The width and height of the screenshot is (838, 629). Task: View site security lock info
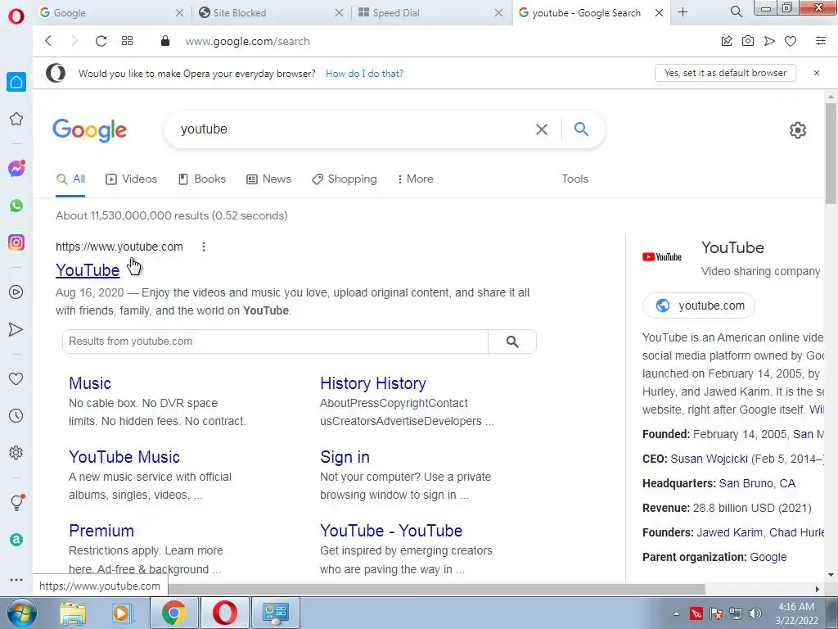click(165, 41)
